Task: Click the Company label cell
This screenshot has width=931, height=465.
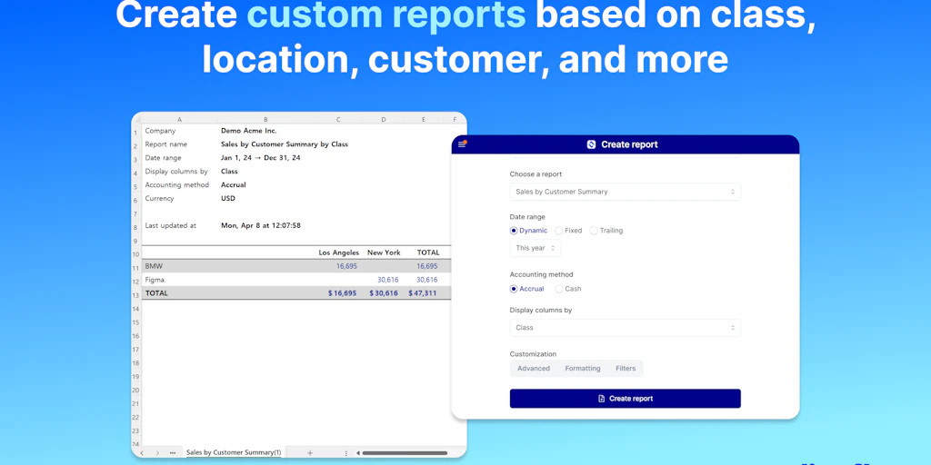Action: (x=160, y=131)
